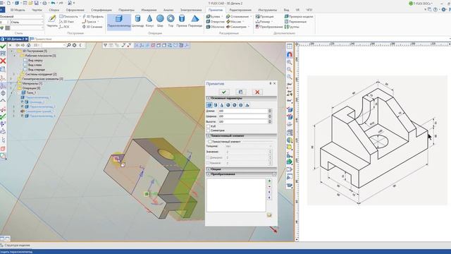Screen dimensions: 451x254
Task: Click the red X cancel icon in left toolbar
Action: (x=3, y=61)
